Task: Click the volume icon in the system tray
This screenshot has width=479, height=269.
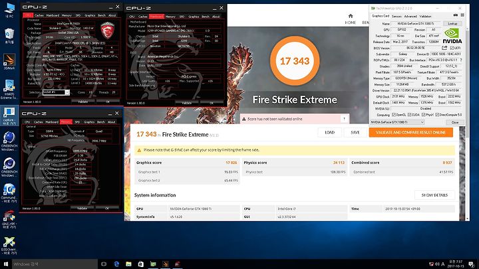Action: point(437,264)
